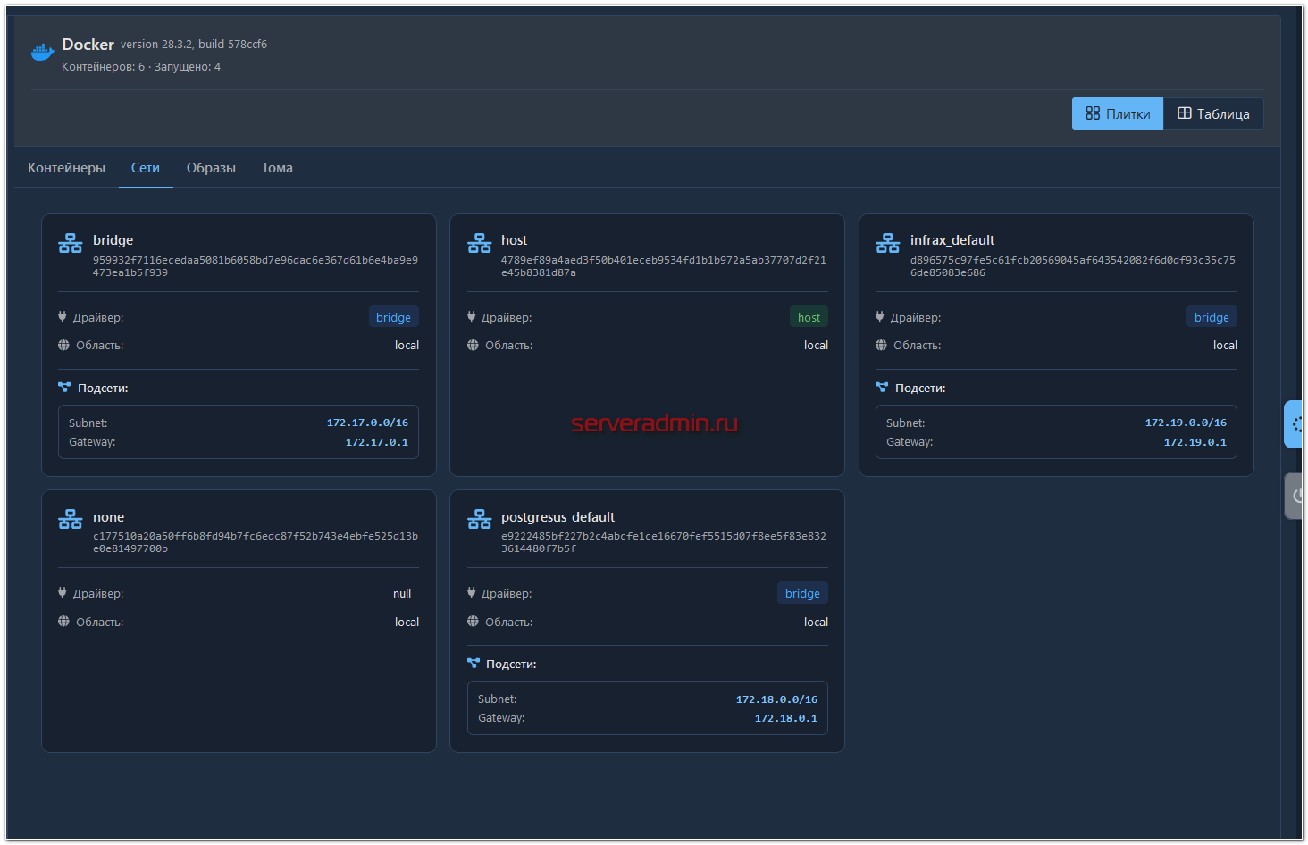
Task: Click the subnet value 172.17.0.0/16
Action: tap(367, 422)
